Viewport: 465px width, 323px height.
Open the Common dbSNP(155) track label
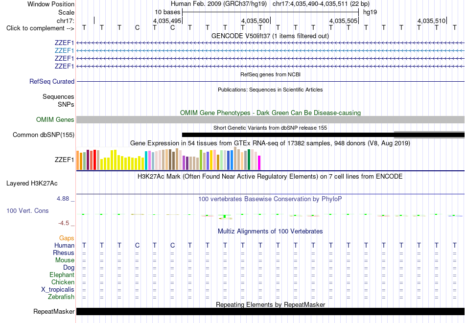pos(43,135)
